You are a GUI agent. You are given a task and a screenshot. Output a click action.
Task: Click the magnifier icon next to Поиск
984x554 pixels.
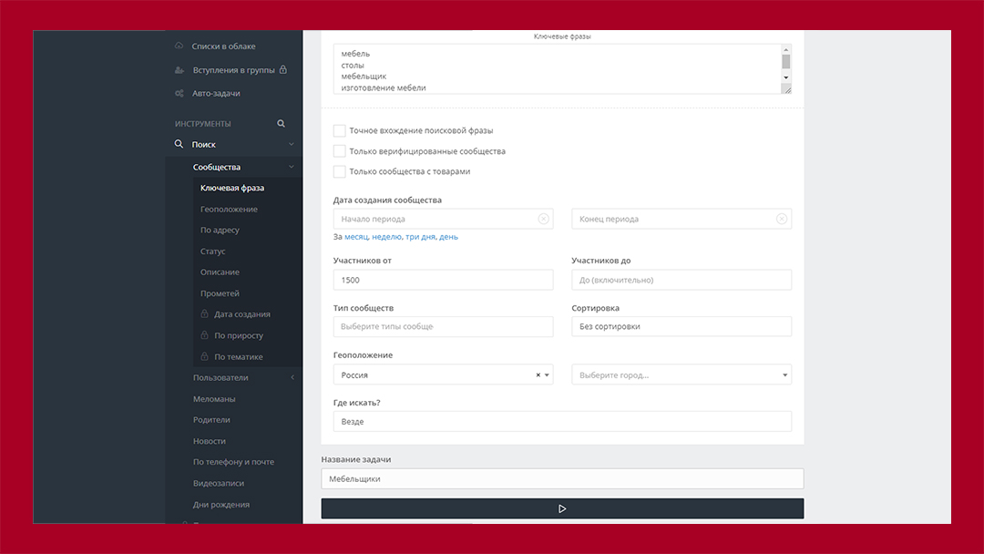click(x=179, y=144)
